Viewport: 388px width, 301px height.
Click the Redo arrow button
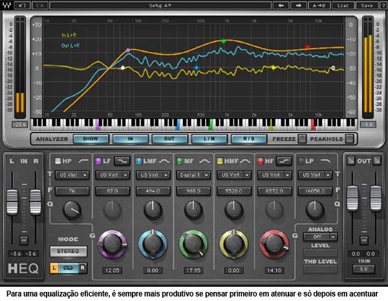(x=40, y=5)
